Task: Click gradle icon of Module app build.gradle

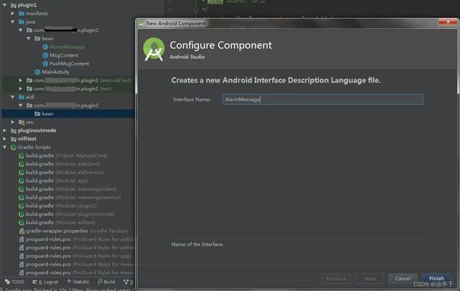Action: (x=21, y=181)
